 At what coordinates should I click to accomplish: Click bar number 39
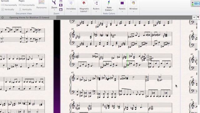pos(72,51)
